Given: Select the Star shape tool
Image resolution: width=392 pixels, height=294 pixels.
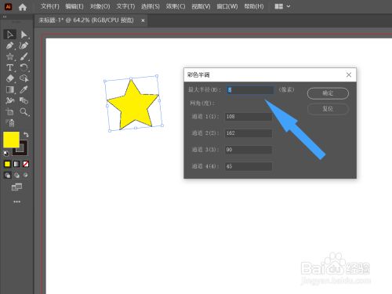Looking at the screenshot, I should pyautogui.click(x=10, y=56).
